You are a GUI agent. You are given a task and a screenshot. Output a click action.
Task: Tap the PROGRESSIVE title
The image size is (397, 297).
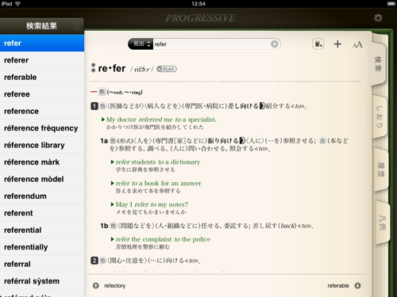point(200,18)
